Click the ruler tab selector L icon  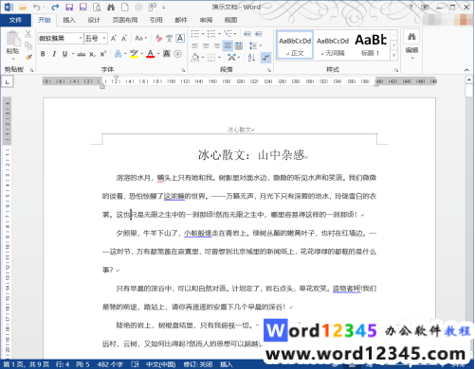(x=8, y=82)
